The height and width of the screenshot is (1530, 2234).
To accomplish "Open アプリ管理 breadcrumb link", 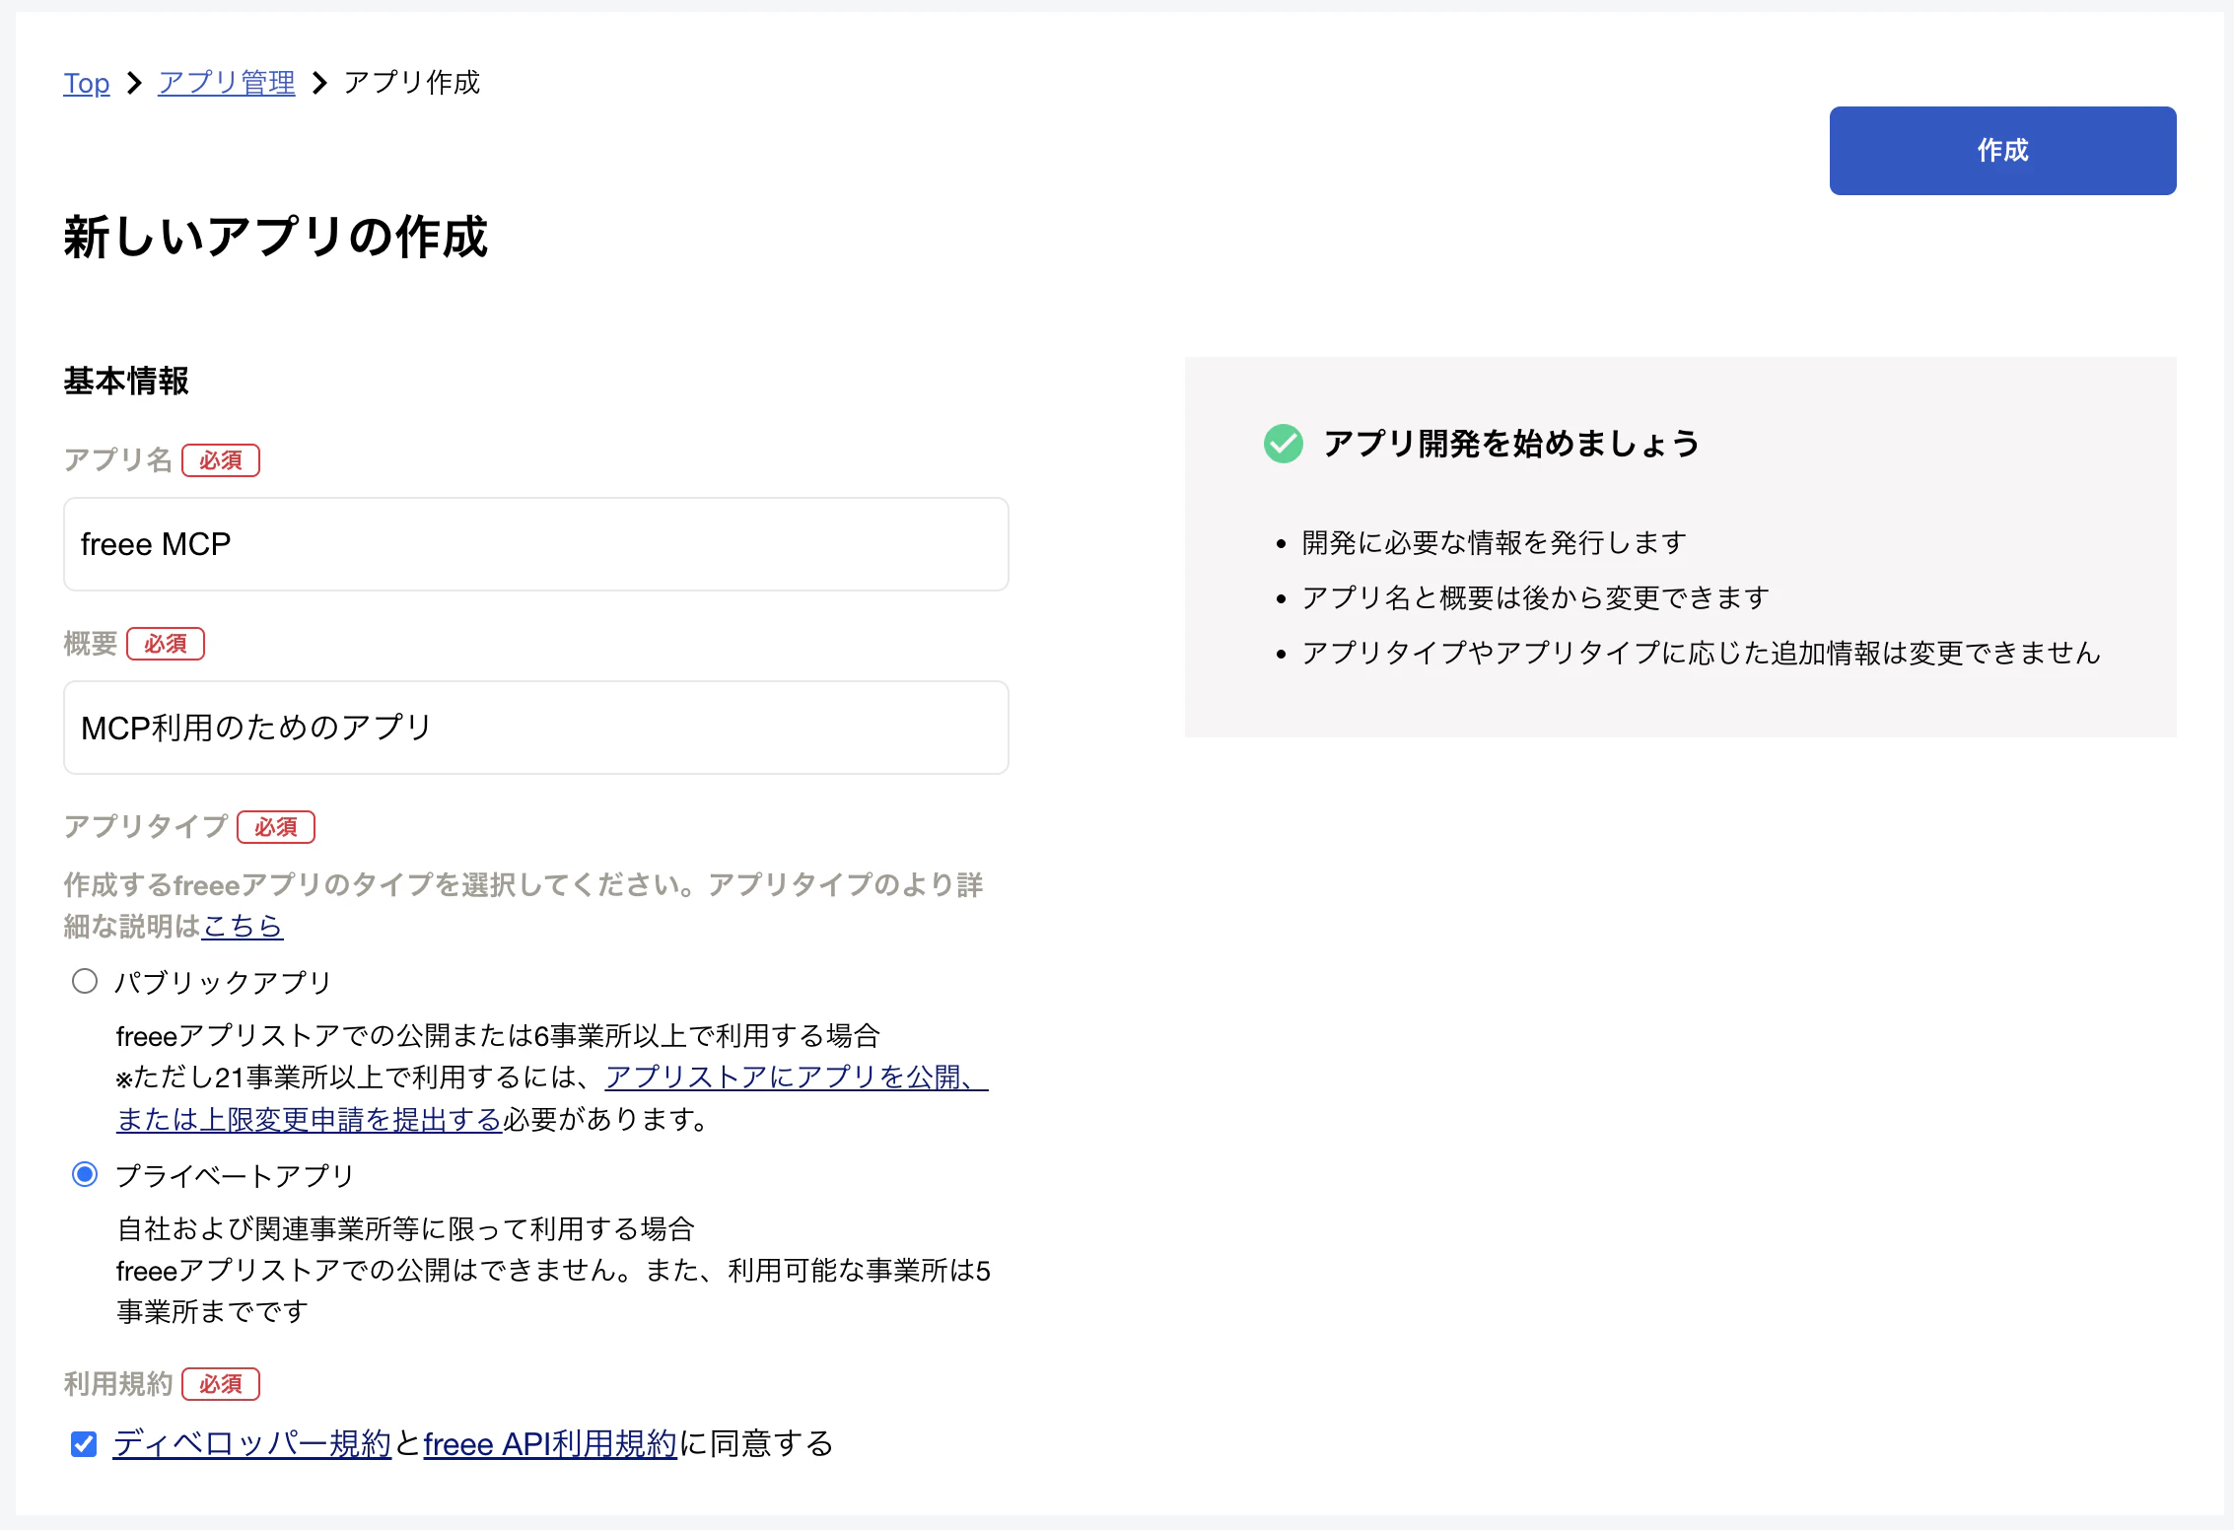I will pos(227,83).
